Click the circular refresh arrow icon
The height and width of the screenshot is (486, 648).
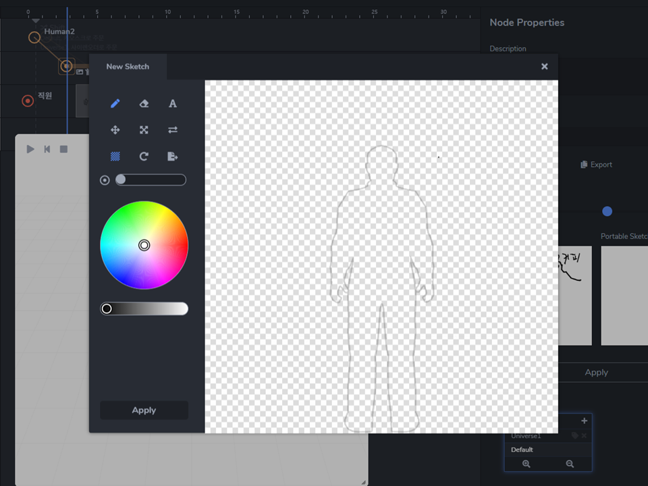(x=144, y=156)
